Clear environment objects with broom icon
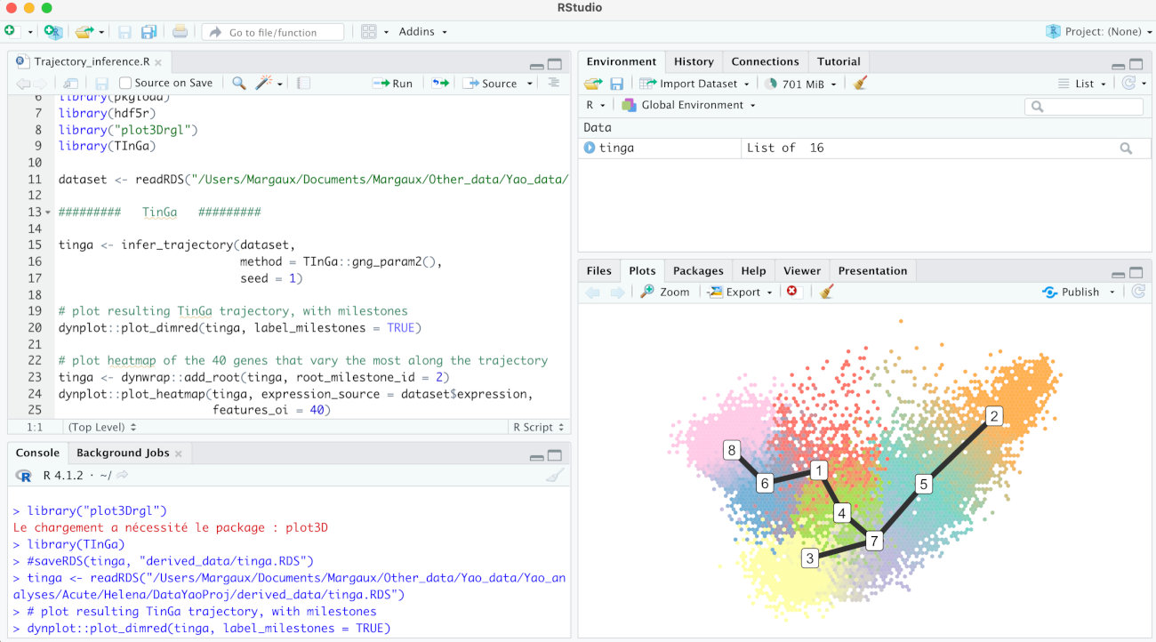 click(x=859, y=84)
